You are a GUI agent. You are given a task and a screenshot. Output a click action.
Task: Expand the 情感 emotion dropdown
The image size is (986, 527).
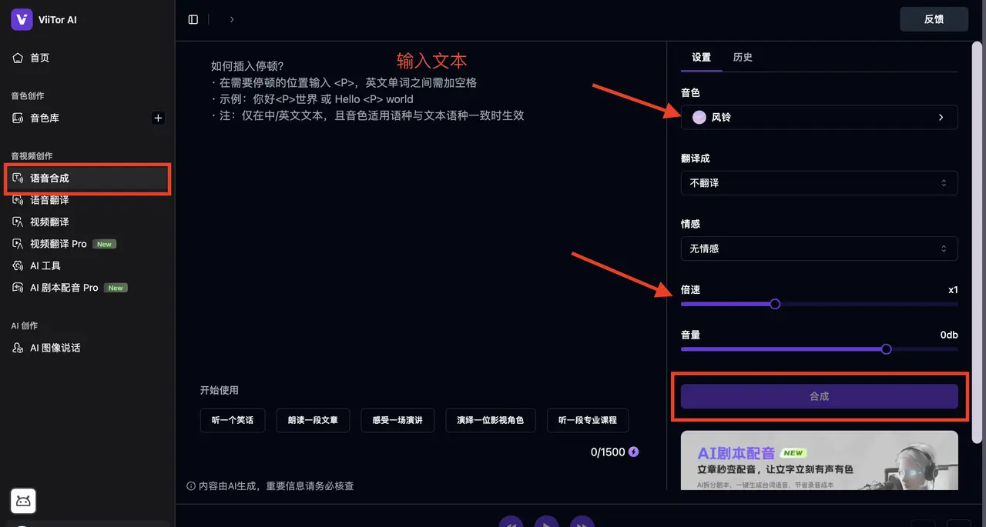[x=819, y=248]
